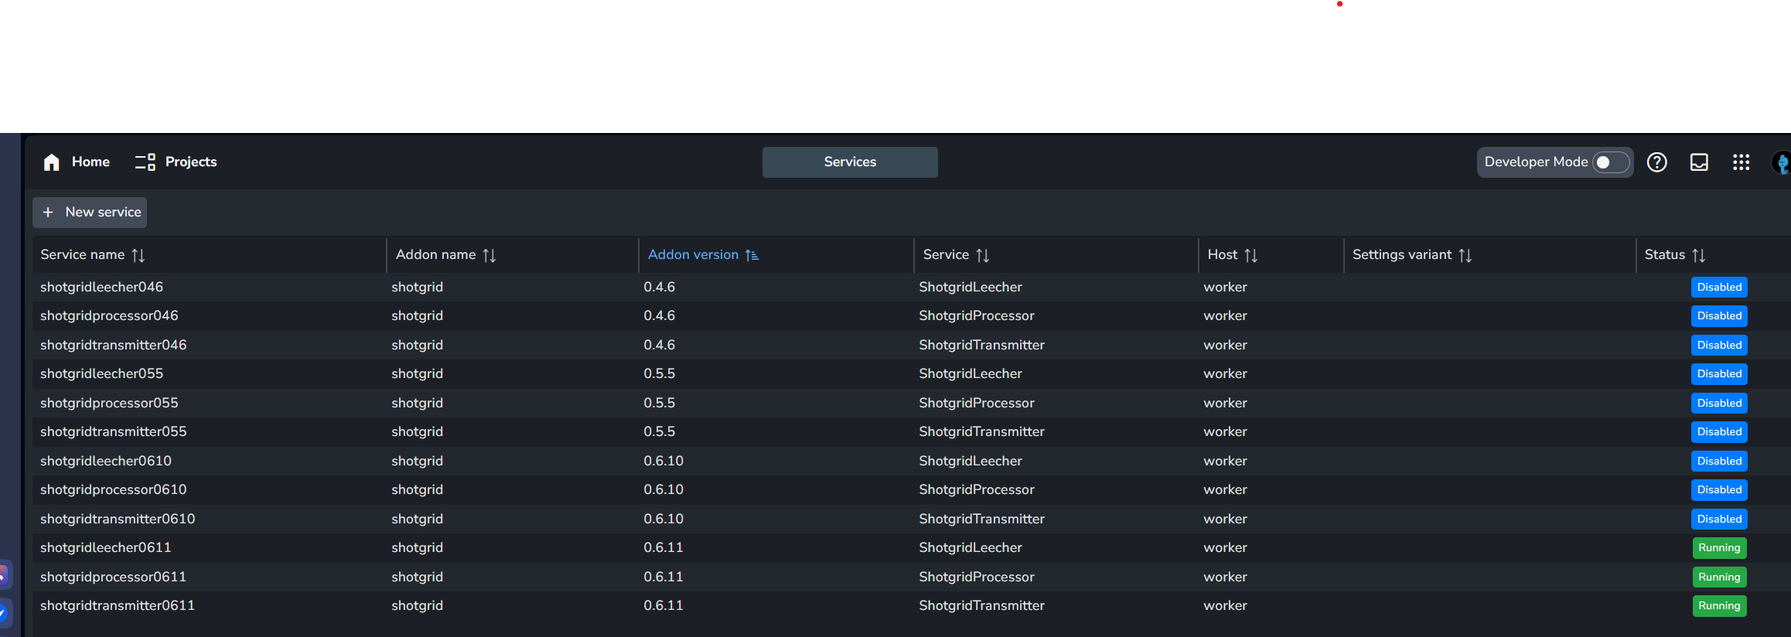Click the user avatar icon
The height and width of the screenshot is (637, 1791).
coord(1782,163)
